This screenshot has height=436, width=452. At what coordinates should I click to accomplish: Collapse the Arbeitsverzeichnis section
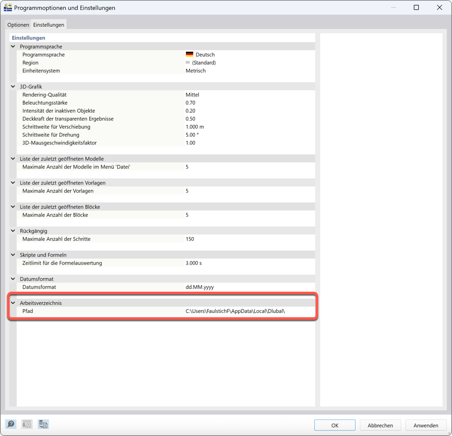[12, 303]
